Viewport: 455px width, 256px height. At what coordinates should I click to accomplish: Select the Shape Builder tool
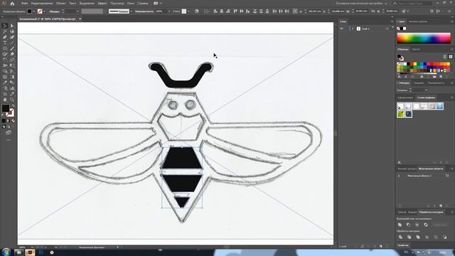click(x=5, y=71)
